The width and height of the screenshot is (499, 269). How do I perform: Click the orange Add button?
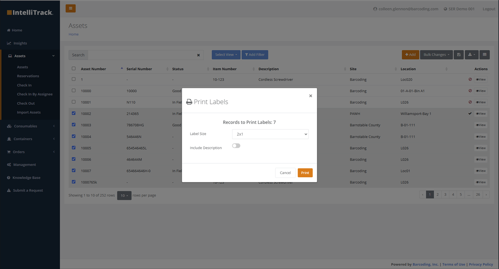411,55
